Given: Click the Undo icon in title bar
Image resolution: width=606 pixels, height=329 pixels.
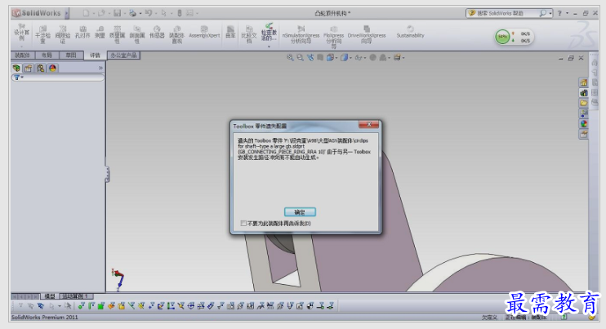Looking at the screenshot, I should [x=148, y=13].
